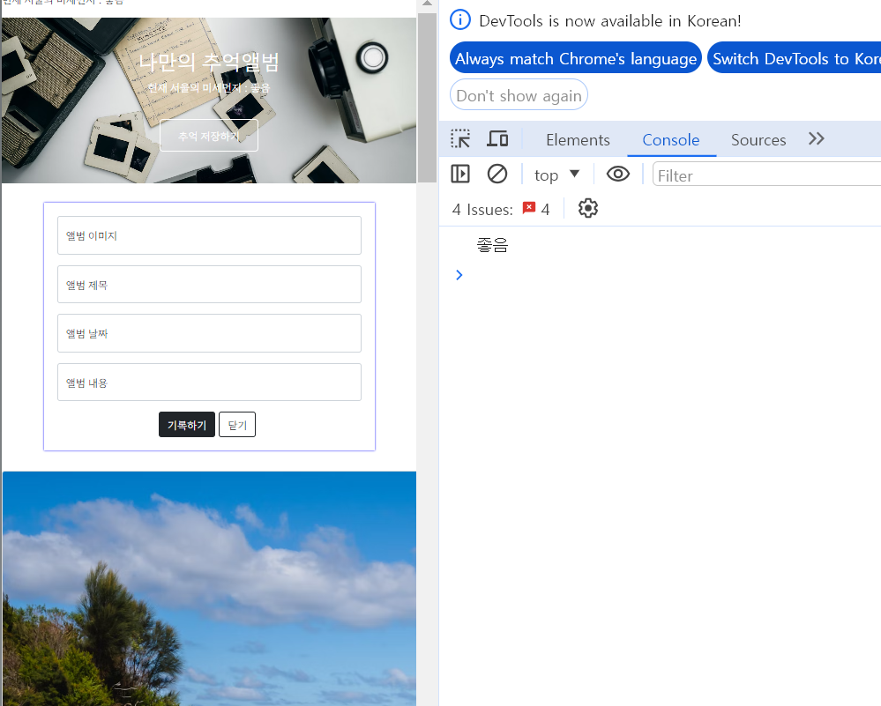This screenshot has width=881, height=706.
Task: Click the DevTools is now available in Korean text
Action: coord(610,21)
